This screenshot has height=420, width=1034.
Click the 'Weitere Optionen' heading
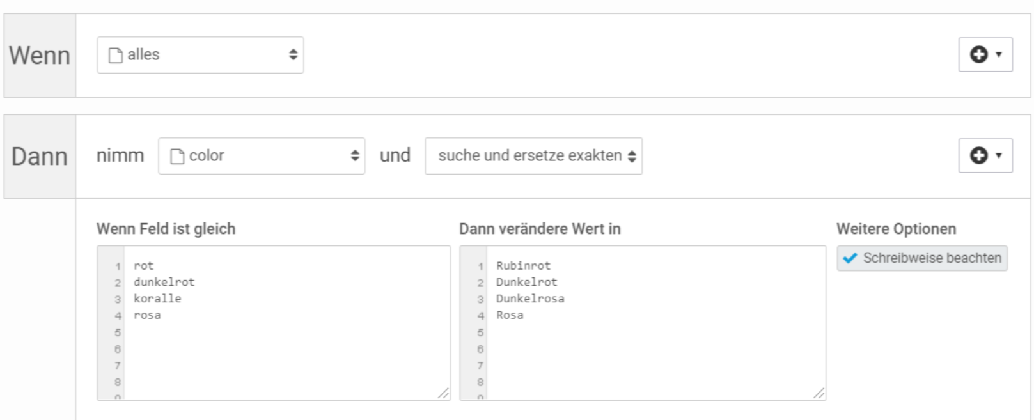pos(896,229)
